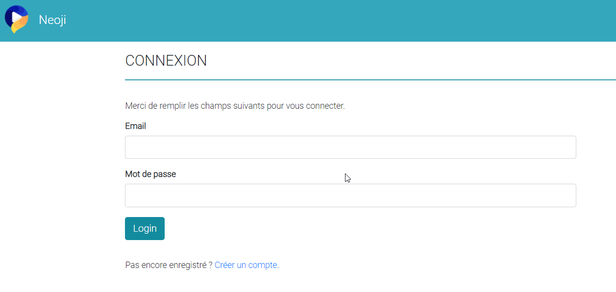Click the Neoji play-button logo icon
The width and height of the screenshot is (616, 292).
[17, 19]
